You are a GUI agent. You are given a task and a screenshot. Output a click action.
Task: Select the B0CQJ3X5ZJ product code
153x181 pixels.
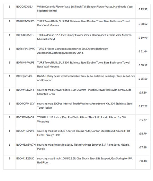24,7
